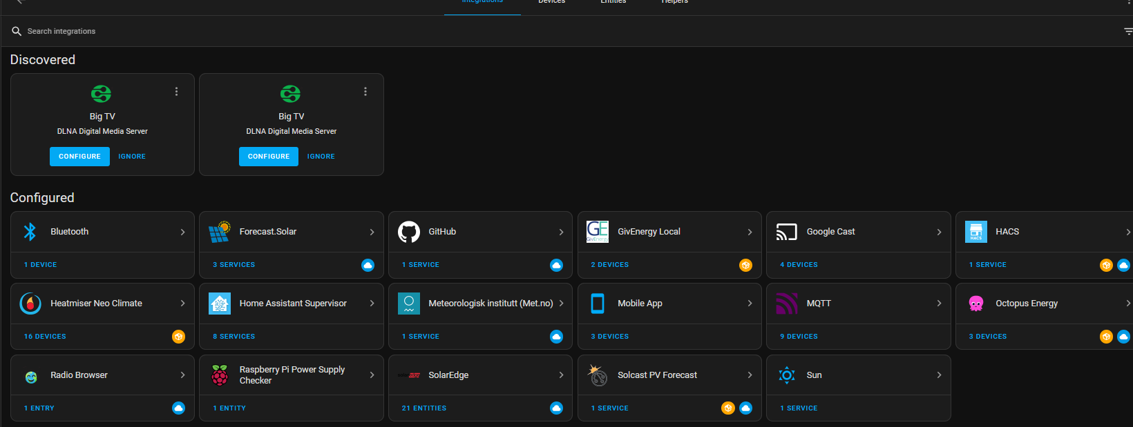
Task: Expand the GivEnergy Local chevron
Action: click(750, 232)
